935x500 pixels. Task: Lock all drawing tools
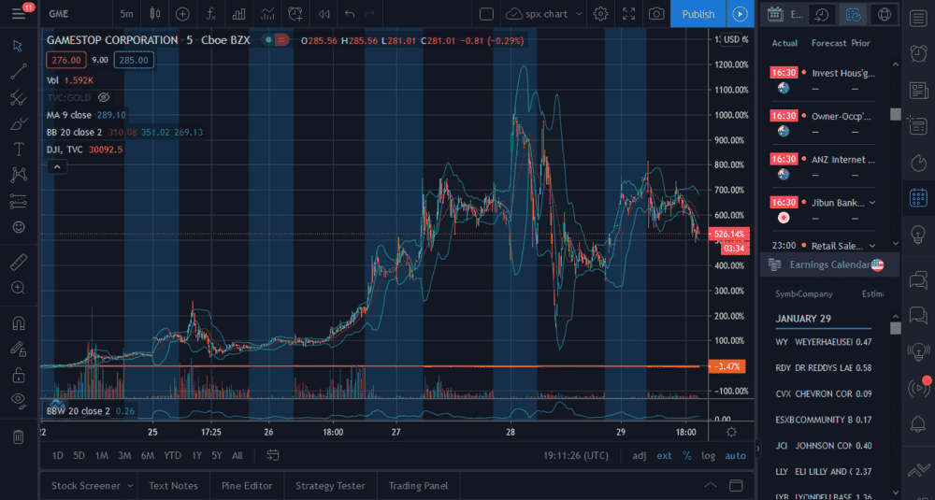19,375
